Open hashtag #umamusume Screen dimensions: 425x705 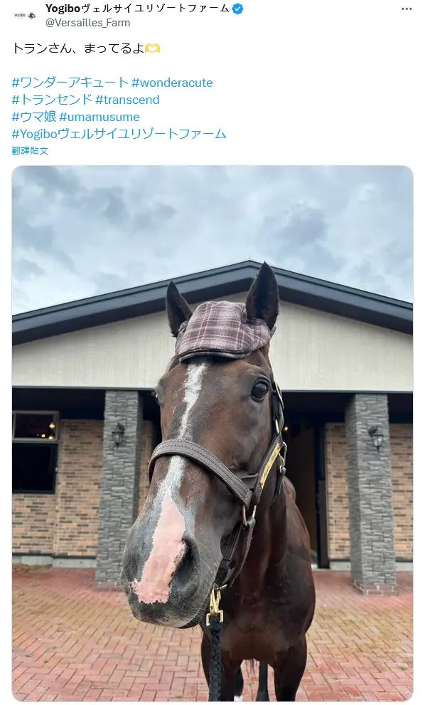pyautogui.click(x=99, y=117)
